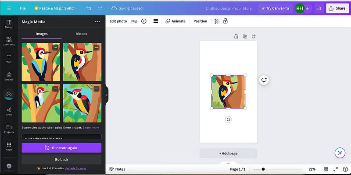Select the second generated woodpecker image
Image resolution: width=351 pixels, height=175 pixels.
[82, 62]
